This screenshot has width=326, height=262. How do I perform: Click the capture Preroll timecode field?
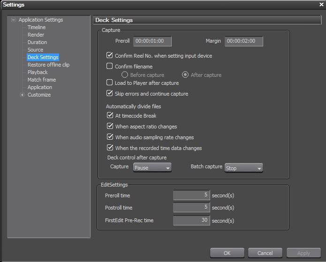tap(152, 41)
